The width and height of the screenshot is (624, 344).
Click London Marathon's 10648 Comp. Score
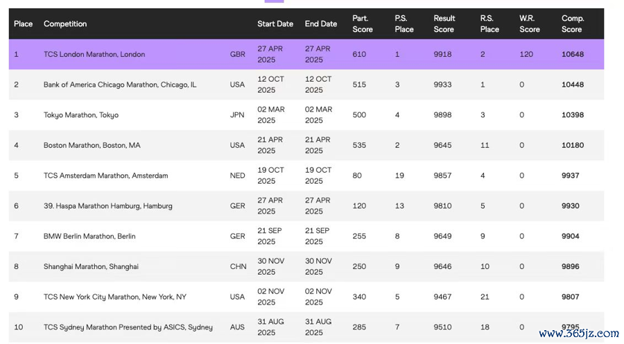click(571, 54)
